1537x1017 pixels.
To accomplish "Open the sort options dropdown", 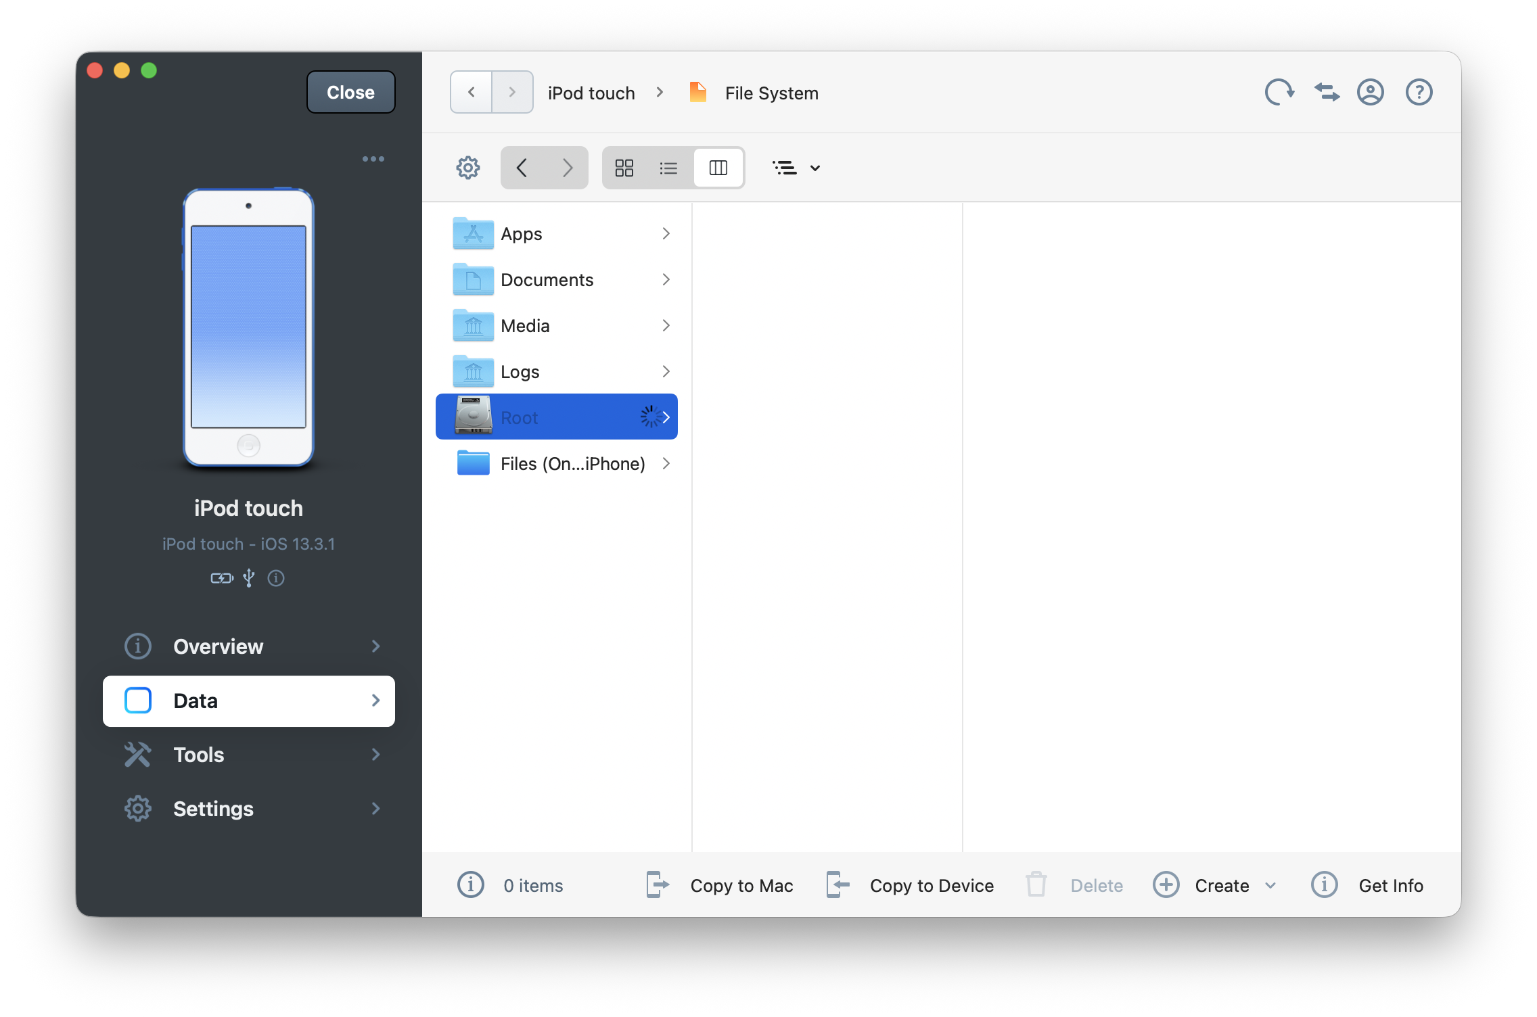I will point(796,168).
